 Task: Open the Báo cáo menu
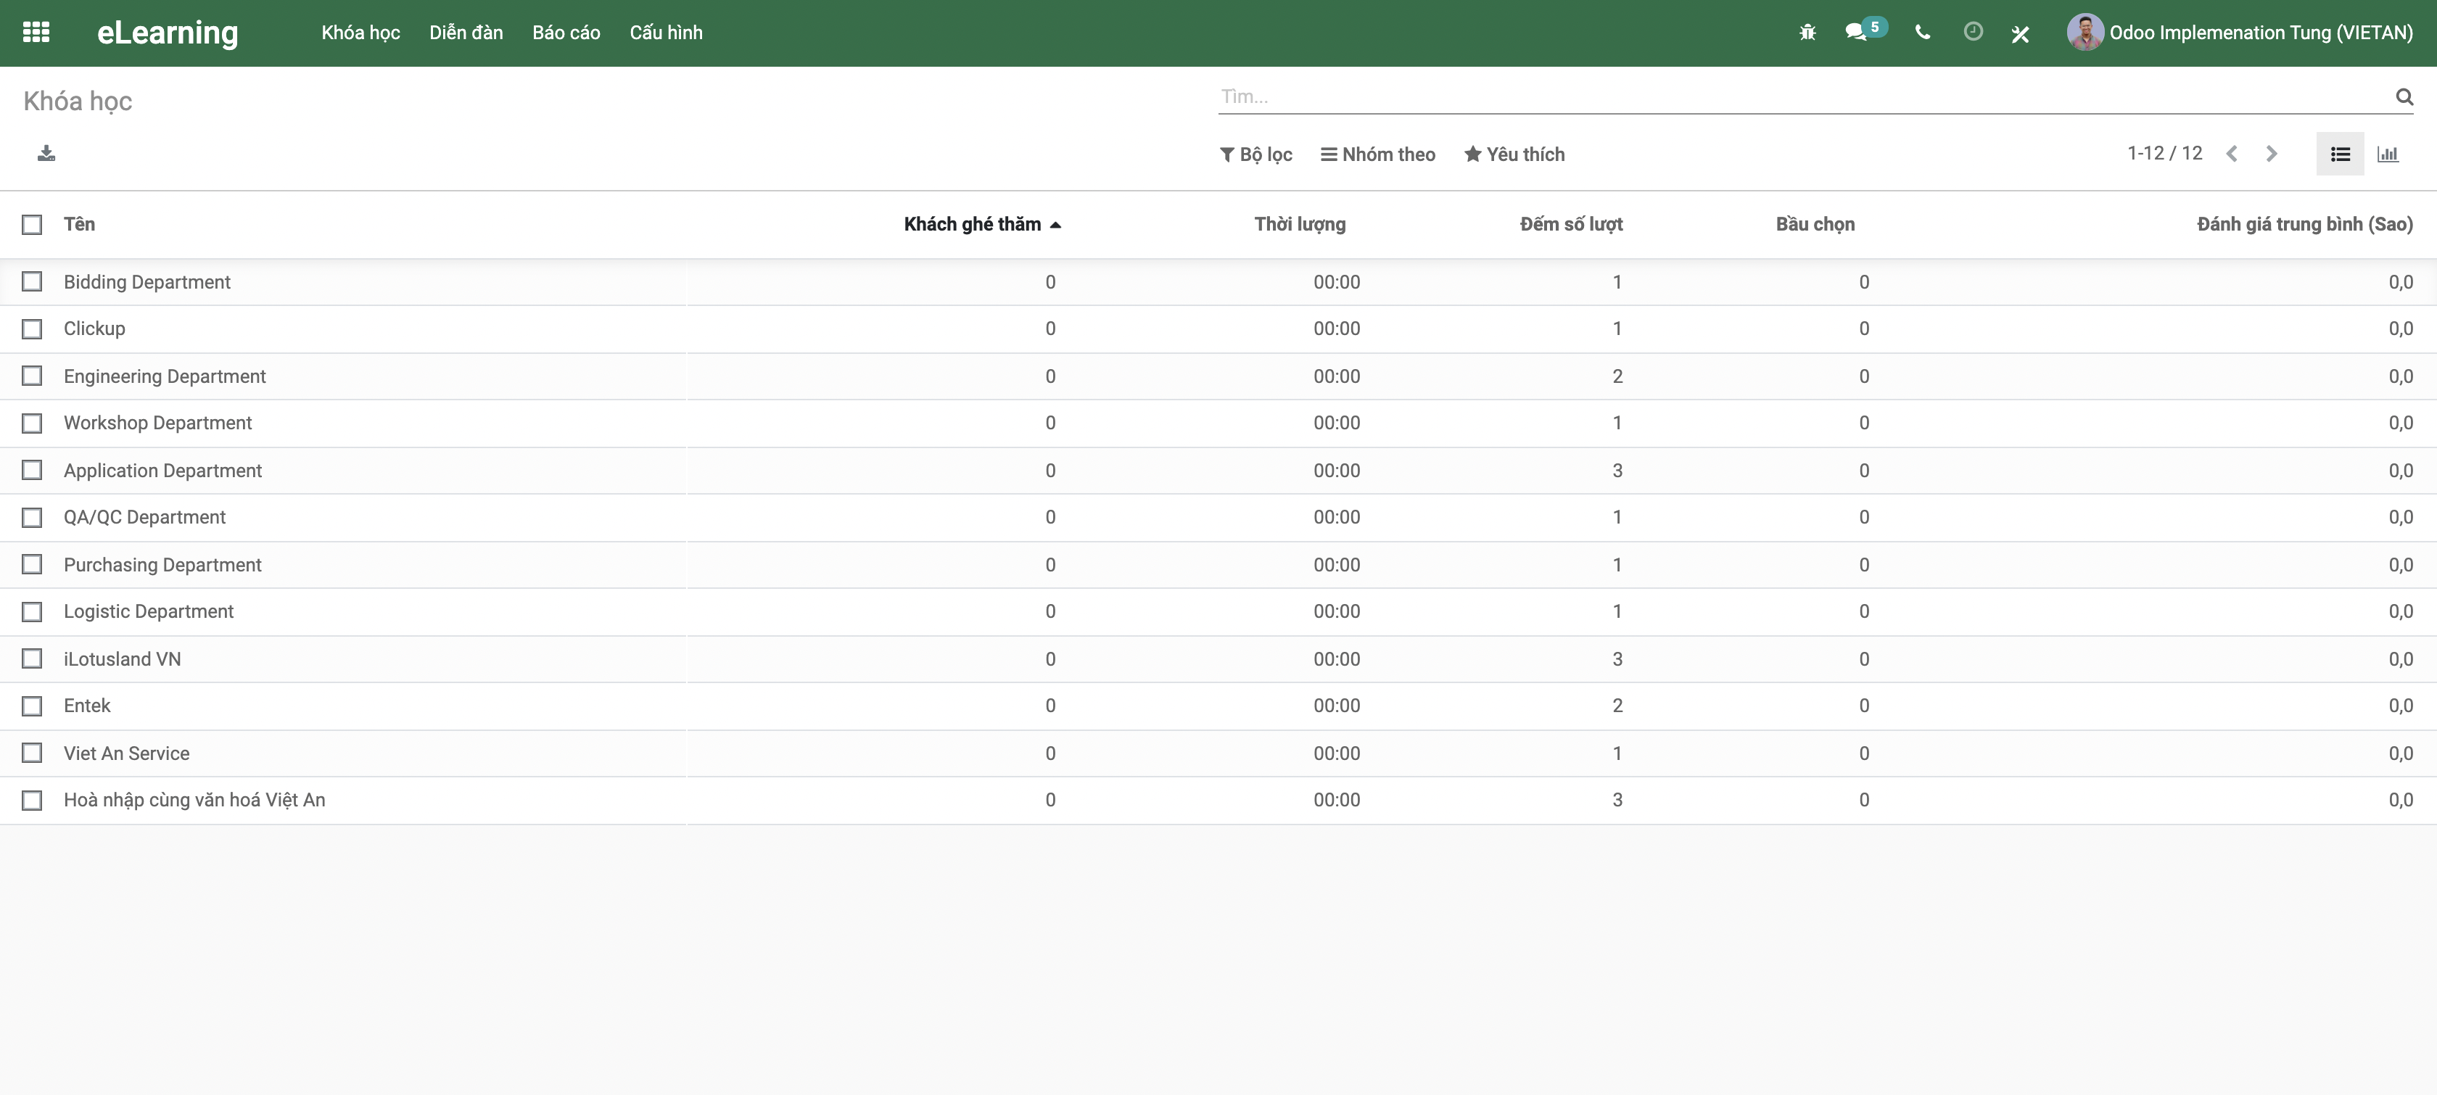[566, 32]
